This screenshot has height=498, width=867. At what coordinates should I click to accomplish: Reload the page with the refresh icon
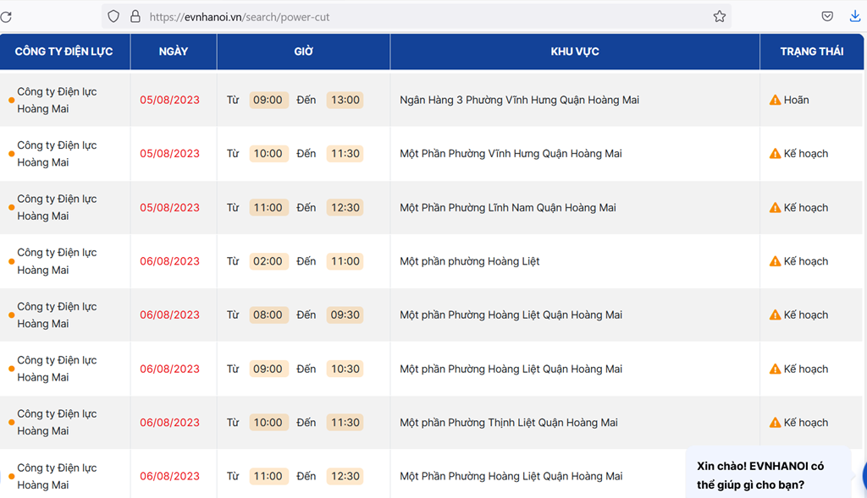pyautogui.click(x=6, y=17)
